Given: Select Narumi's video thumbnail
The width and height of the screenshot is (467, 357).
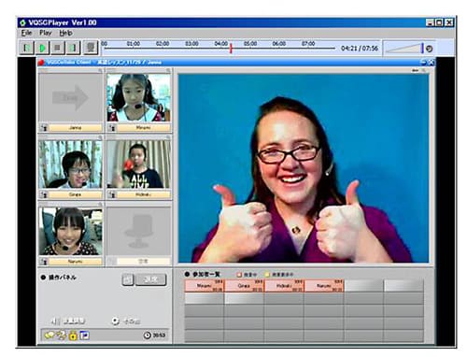Looking at the screenshot, I should (x=71, y=232).
